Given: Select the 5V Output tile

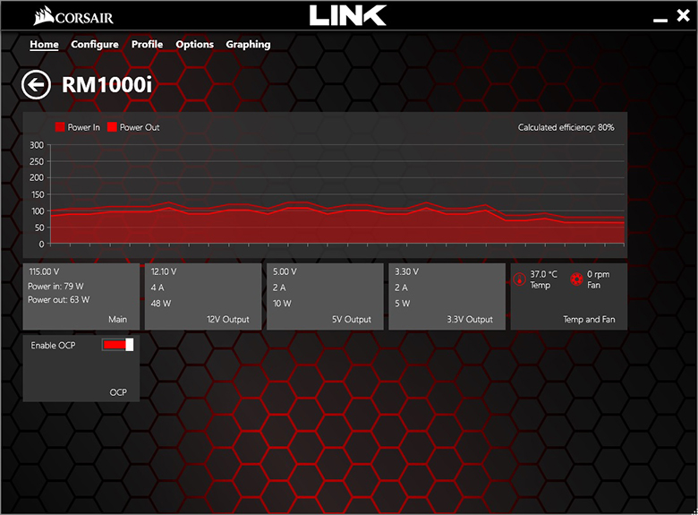Looking at the screenshot, I should [325, 296].
